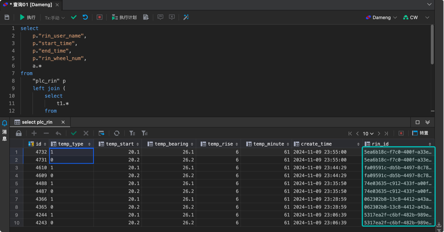
Task: Click the save query icon
Action: (x=7, y=17)
